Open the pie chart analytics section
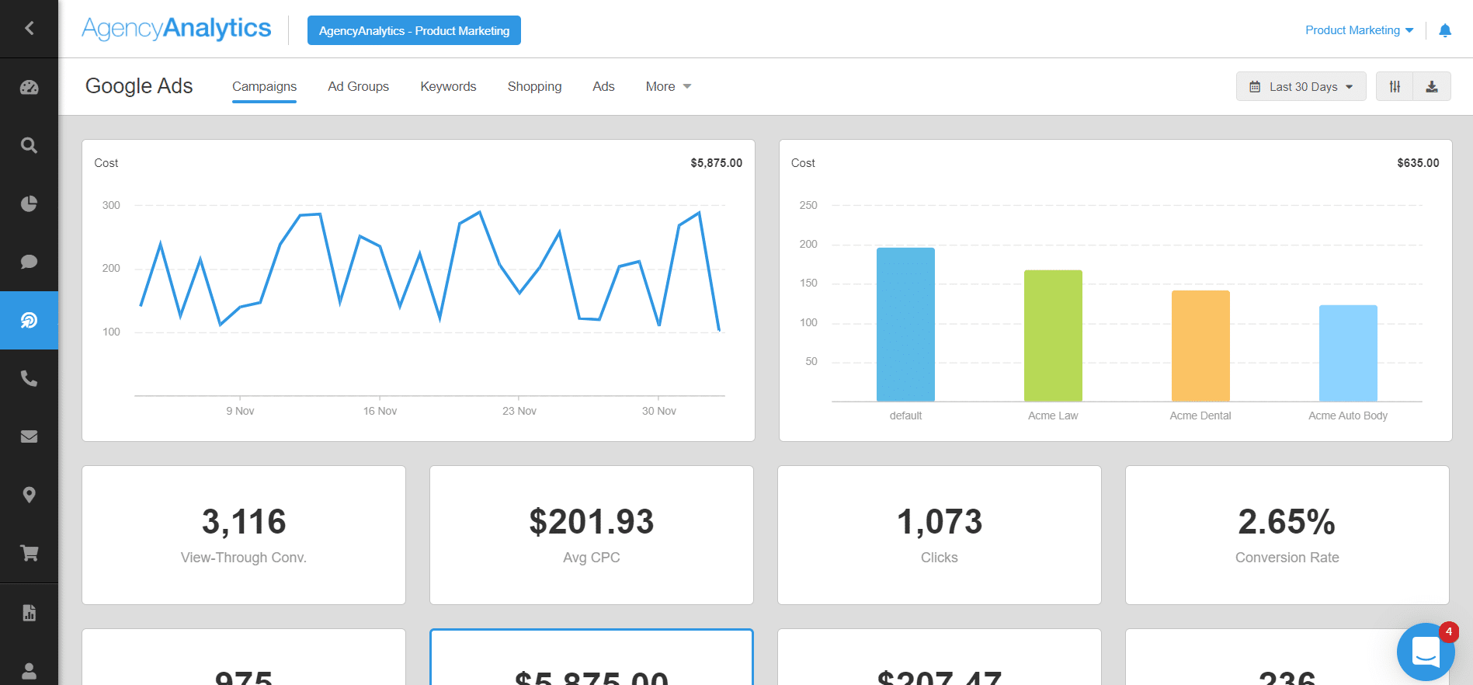Screen dimensions: 1473x685 pos(29,203)
